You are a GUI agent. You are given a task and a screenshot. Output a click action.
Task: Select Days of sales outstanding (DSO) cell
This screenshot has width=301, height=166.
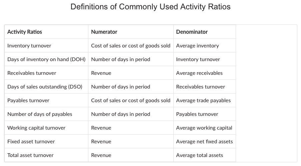(x=45, y=87)
